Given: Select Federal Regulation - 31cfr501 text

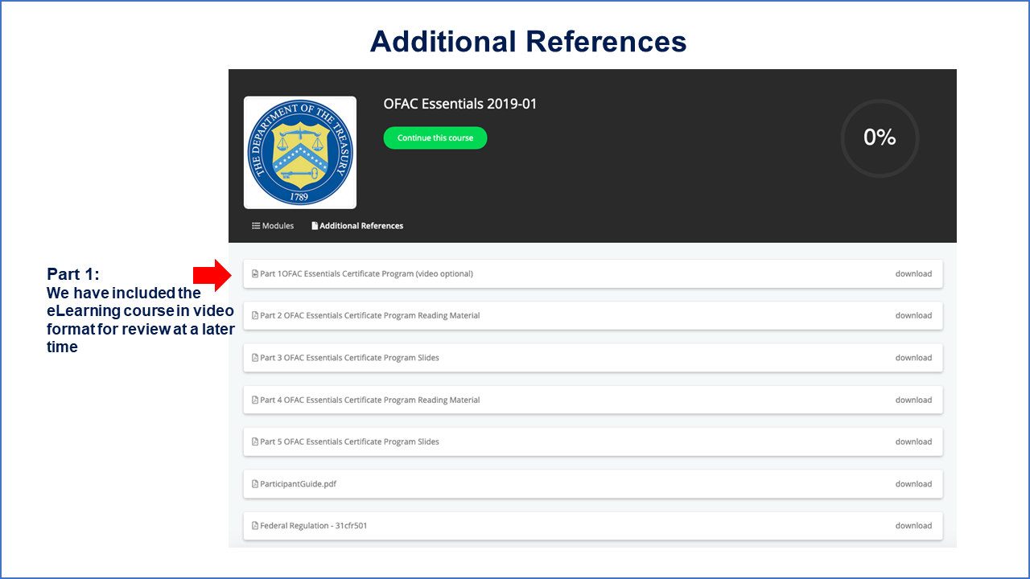Looking at the screenshot, I should [x=315, y=526].
